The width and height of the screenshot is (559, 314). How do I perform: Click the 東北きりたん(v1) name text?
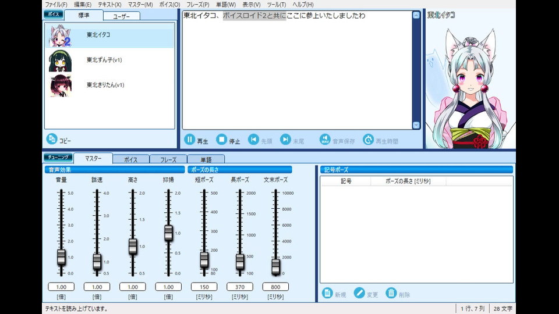(105, 85)
